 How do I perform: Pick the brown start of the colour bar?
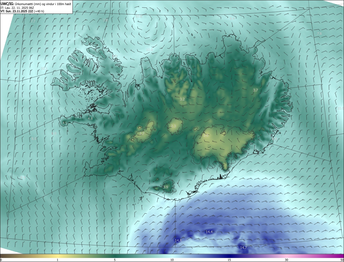point(5,256)
